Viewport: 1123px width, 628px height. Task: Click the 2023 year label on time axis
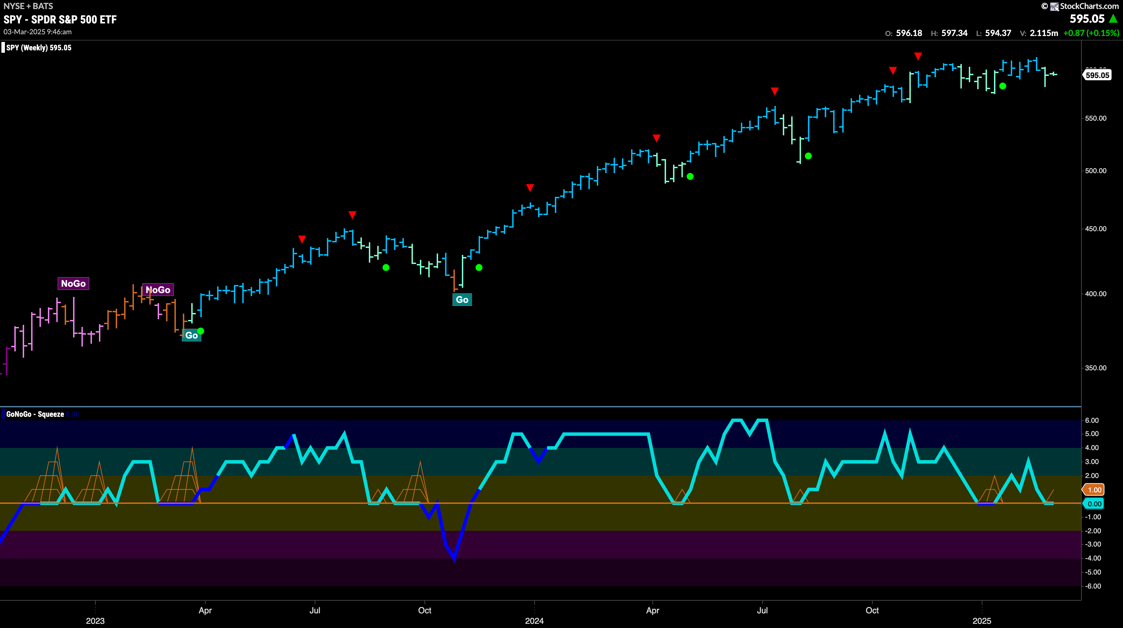95,621
